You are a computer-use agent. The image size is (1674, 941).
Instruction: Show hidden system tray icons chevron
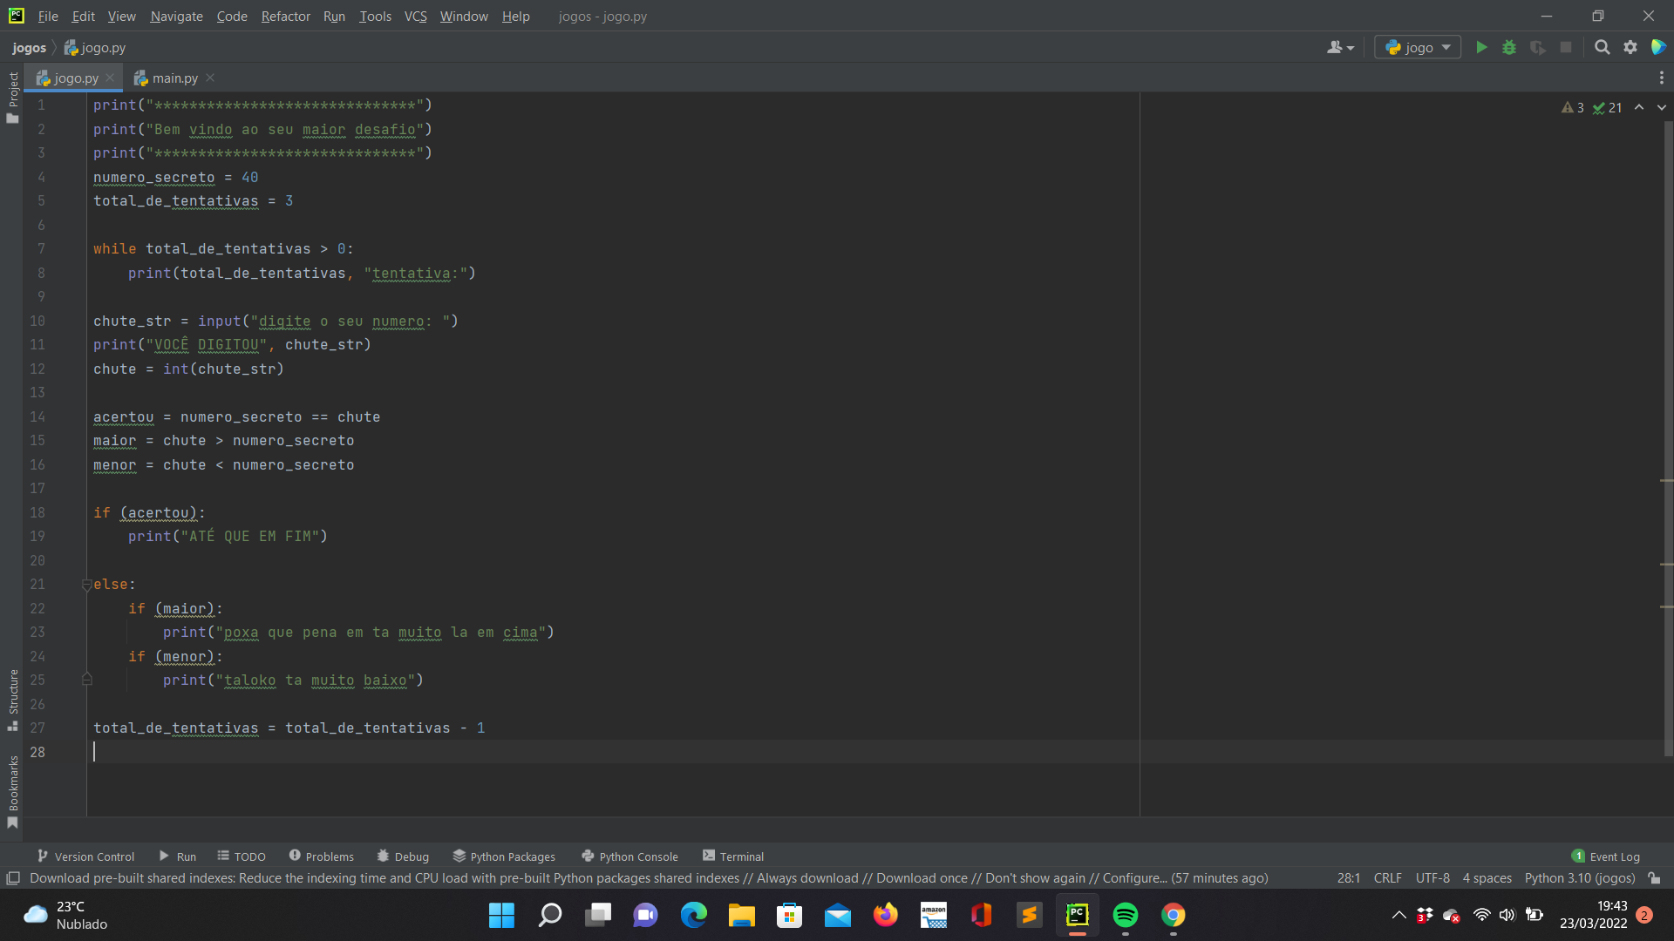tap(1398, 915)
